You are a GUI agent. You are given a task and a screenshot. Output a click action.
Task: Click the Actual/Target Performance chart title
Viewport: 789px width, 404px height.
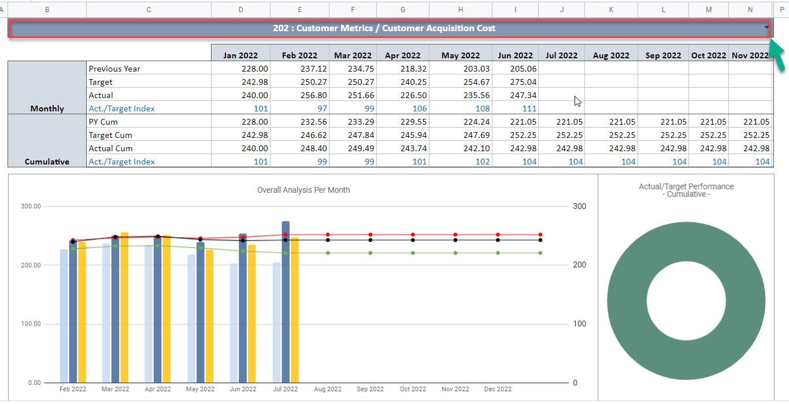[x=686, y=190]
